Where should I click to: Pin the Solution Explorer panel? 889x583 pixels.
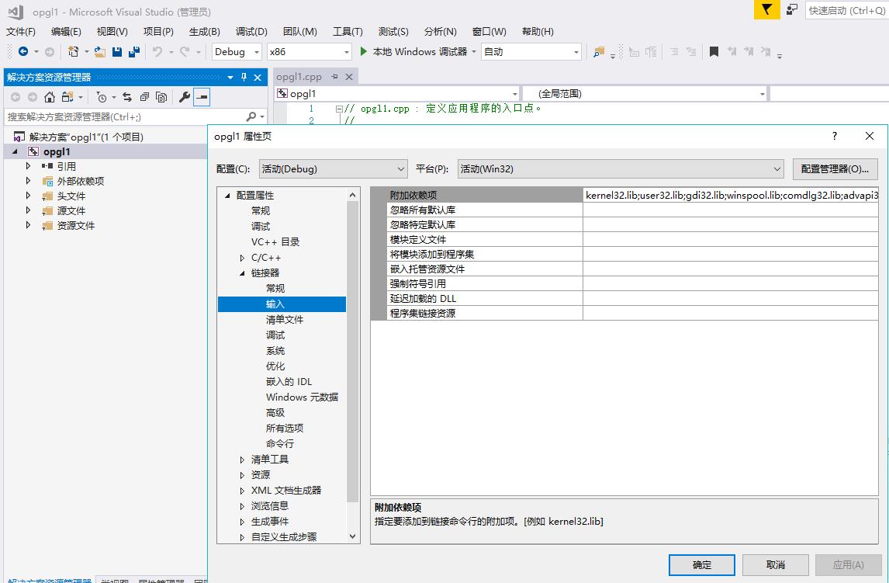pyautogui.click(x=244, y=77)
